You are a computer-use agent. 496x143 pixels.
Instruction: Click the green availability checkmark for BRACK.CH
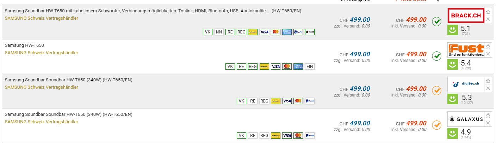[x=437, y=22]
